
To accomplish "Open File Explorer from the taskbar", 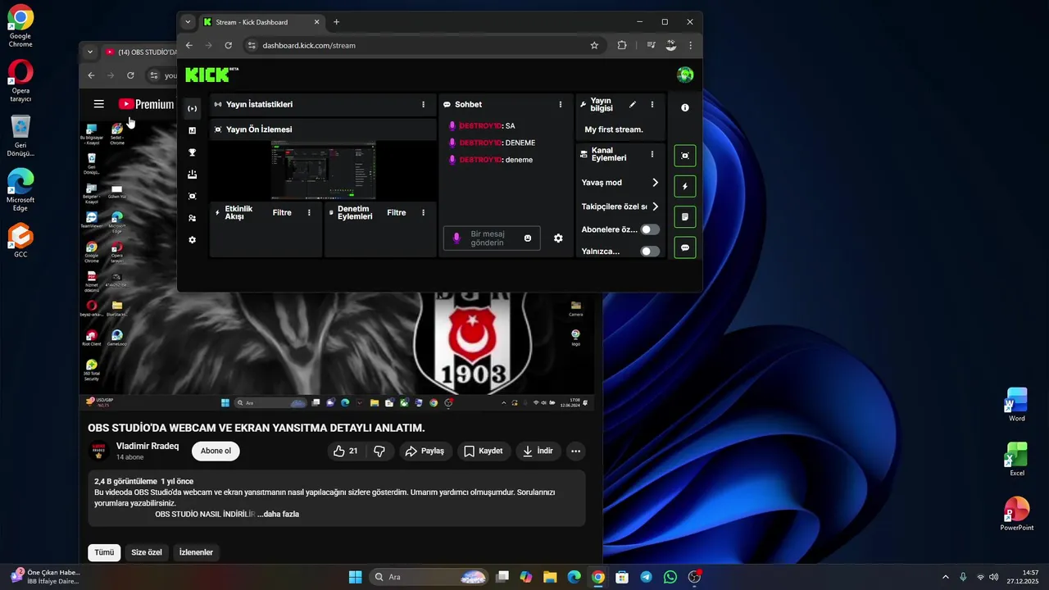I will pyautogui.click(x=550, y=577).
